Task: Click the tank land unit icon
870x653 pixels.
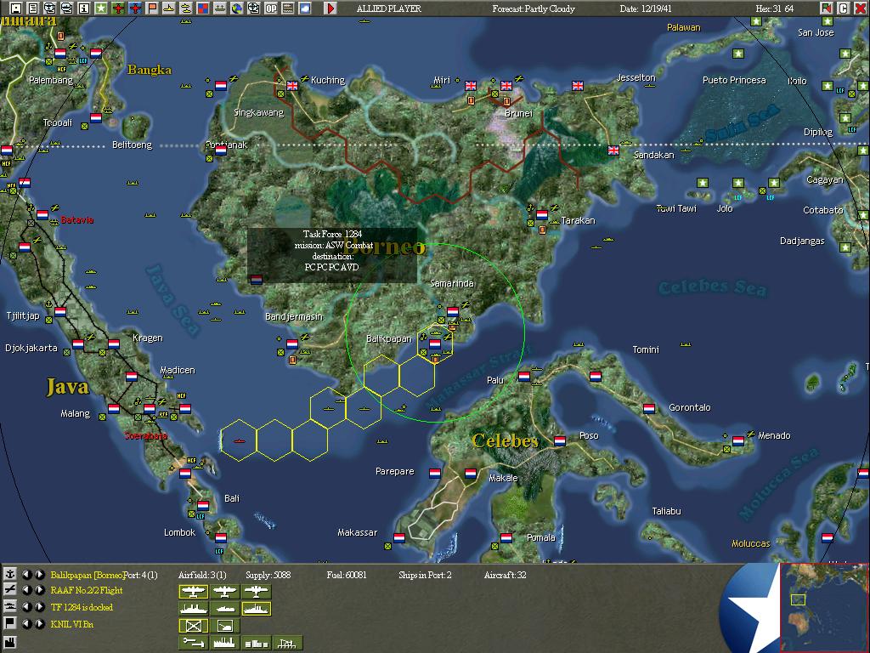Action: 224,626
